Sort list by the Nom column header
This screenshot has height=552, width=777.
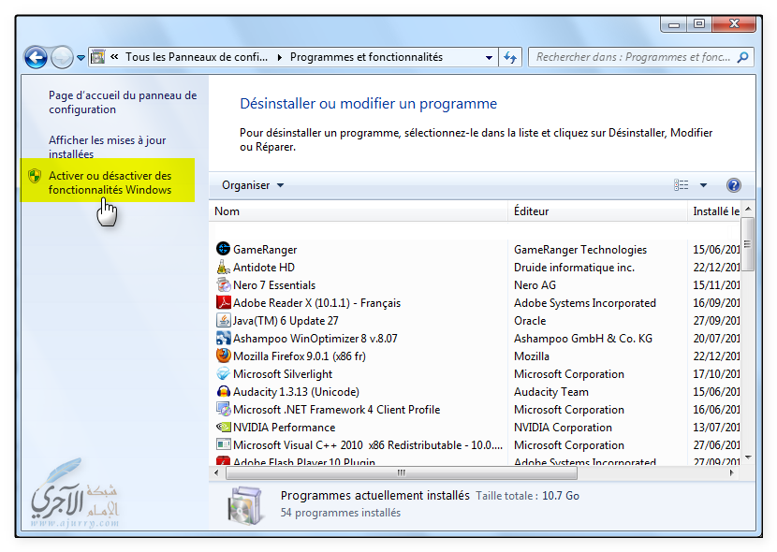[x=227, y=211]
